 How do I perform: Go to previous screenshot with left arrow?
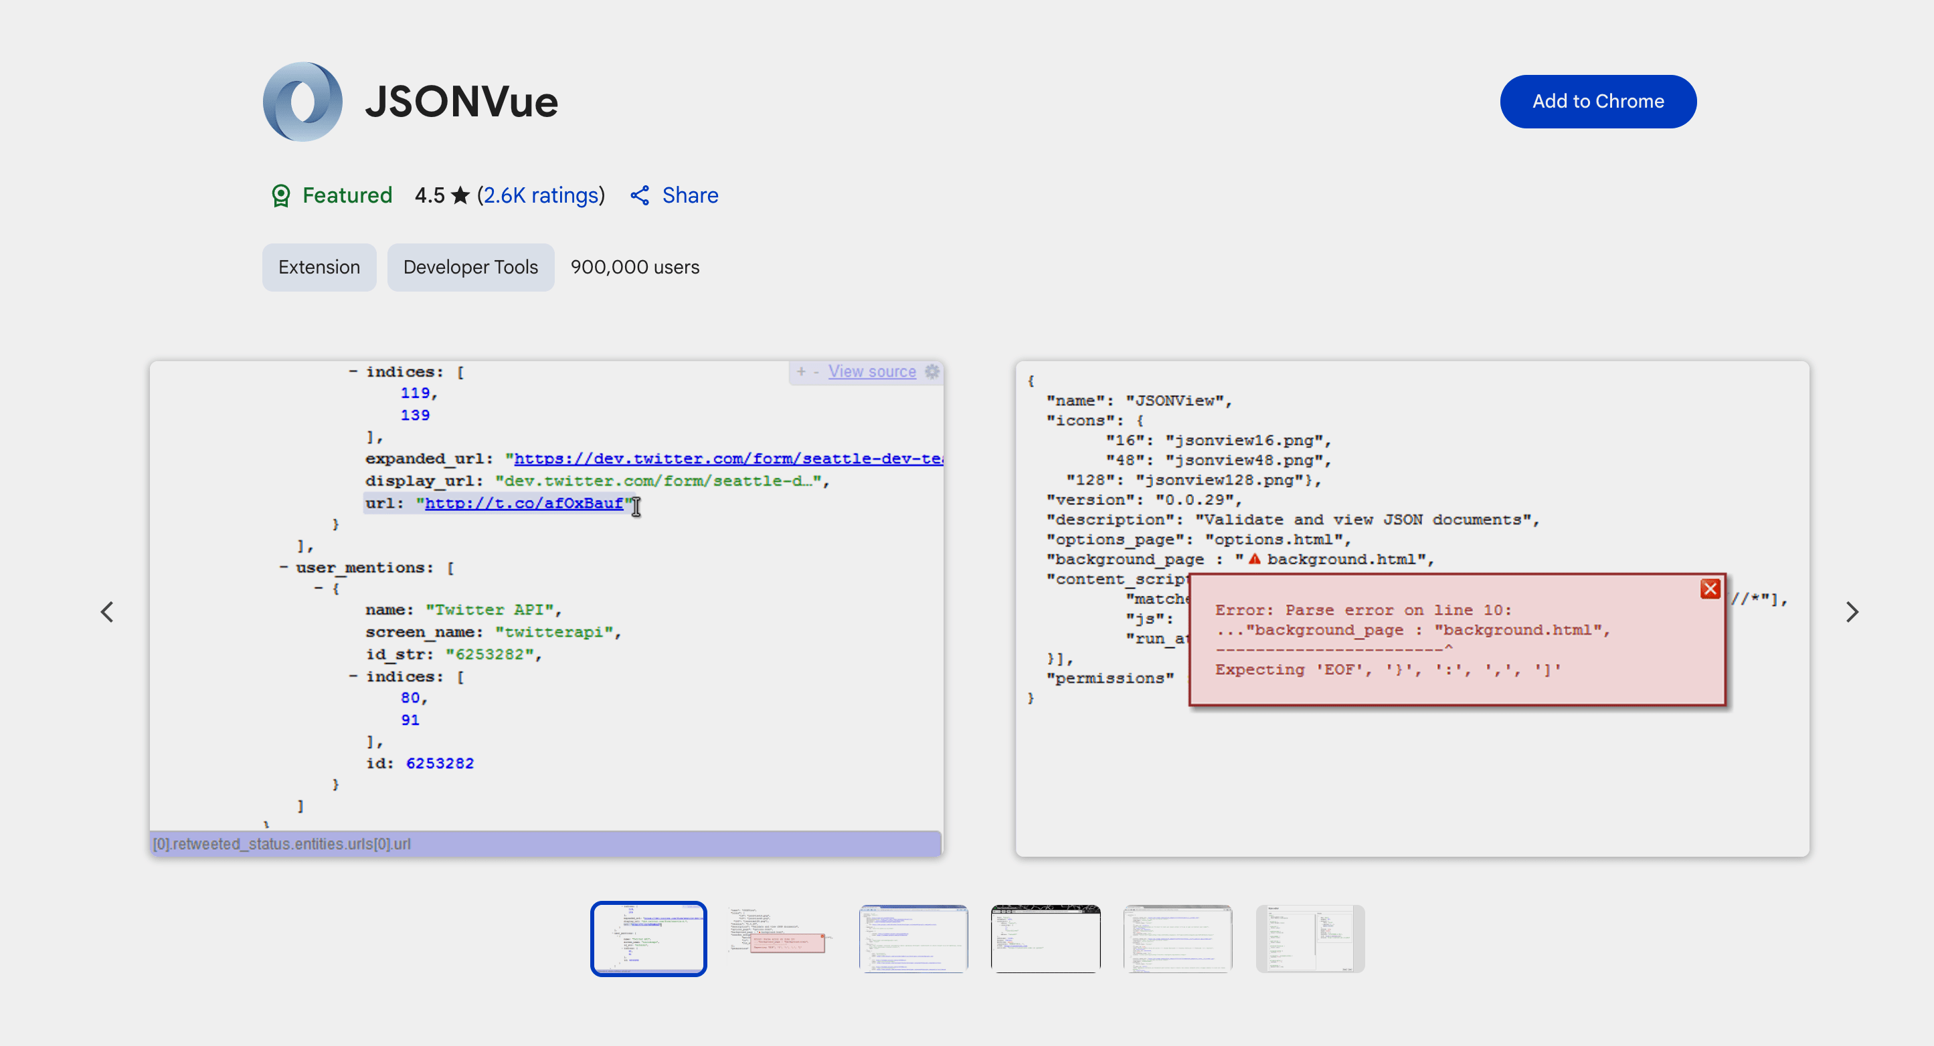[x=107, y=611]
